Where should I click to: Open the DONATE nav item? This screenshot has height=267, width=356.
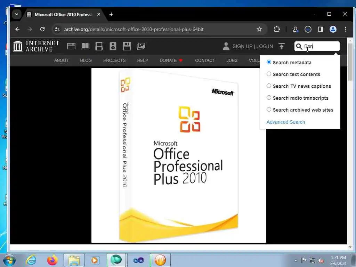pyautogui.click(x=171, y=60)
